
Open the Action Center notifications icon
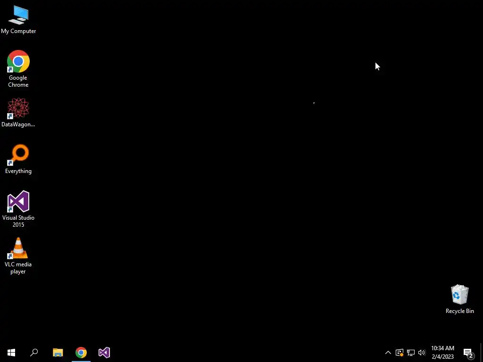click(468, 353)
